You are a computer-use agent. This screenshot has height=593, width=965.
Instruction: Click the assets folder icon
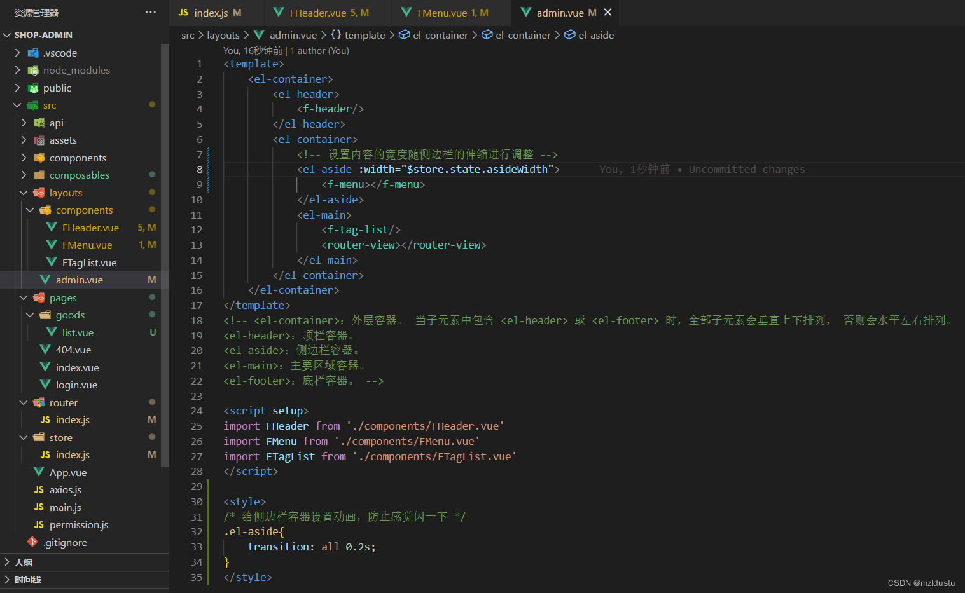tap(39, 140)
